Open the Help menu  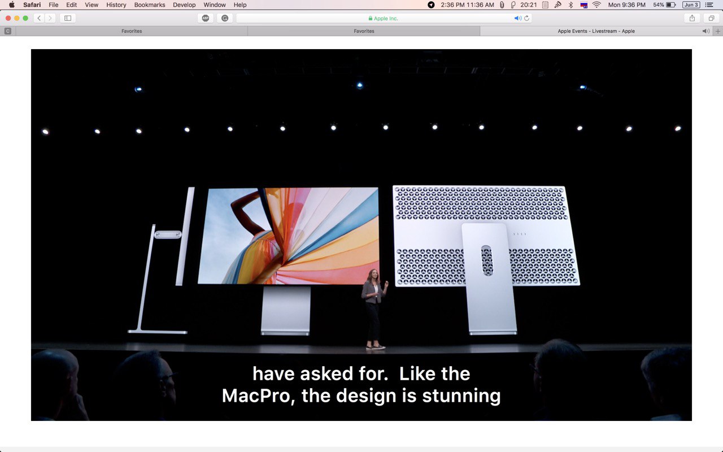(240, 5)
